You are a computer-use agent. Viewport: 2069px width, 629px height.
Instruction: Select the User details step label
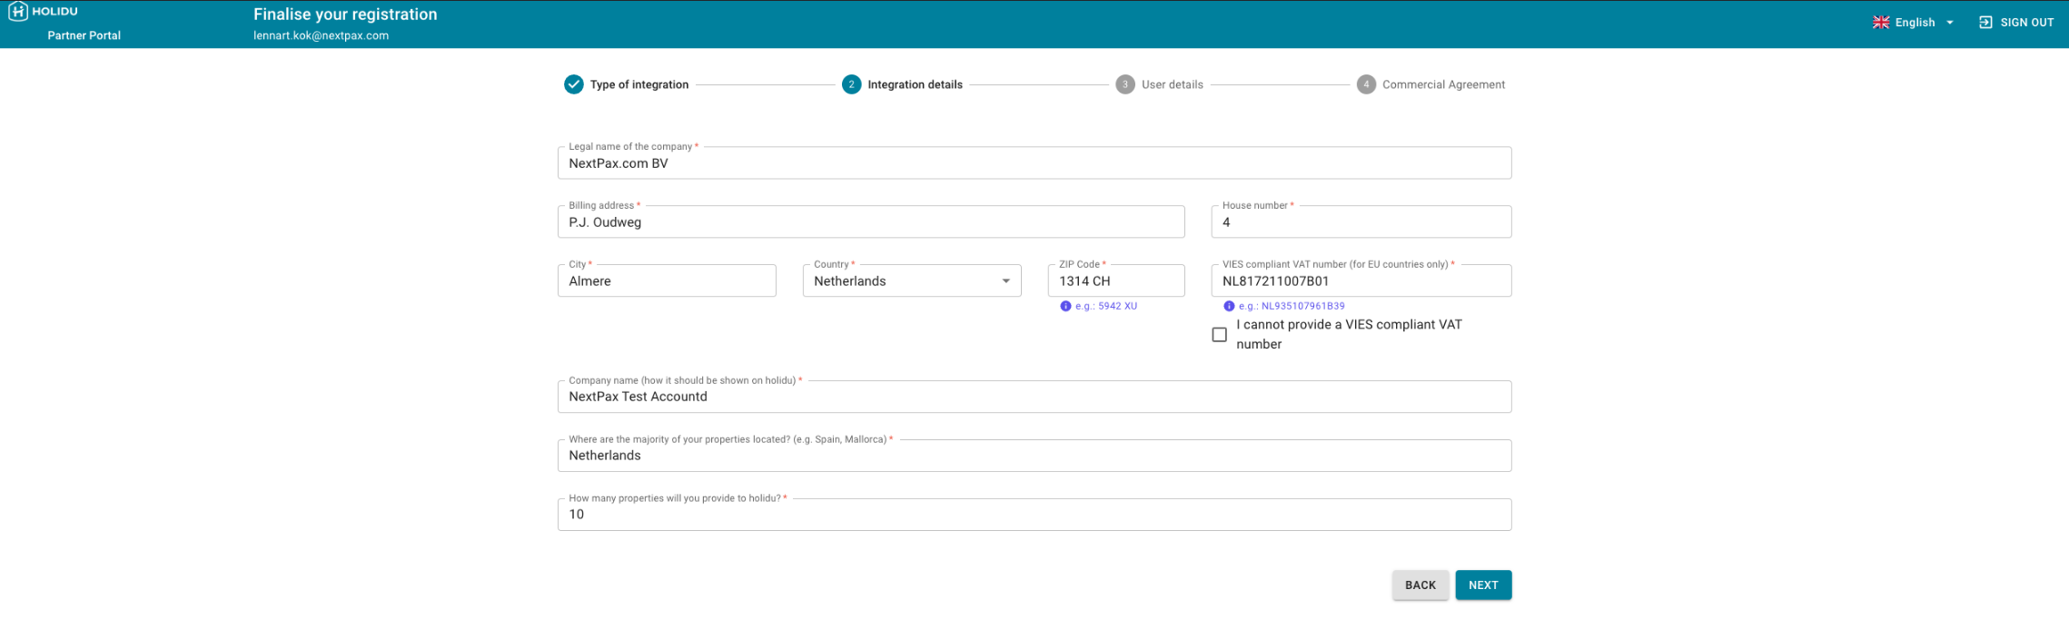[1172, 84]
